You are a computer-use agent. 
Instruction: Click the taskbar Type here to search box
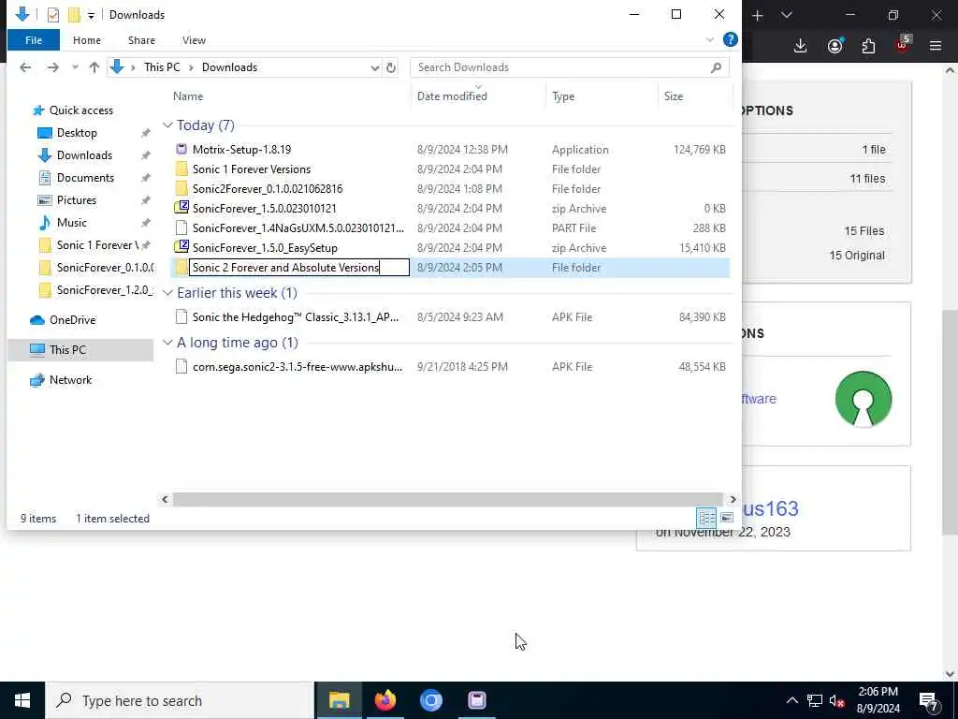pos(179,700)
